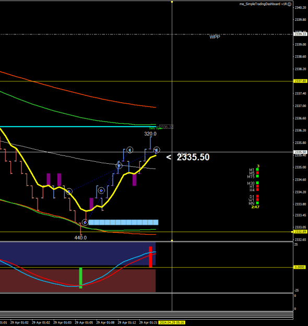Viewport: 308px width, 326px height.
Task: Click the green Daily Open label
Action: pos(155,128)
